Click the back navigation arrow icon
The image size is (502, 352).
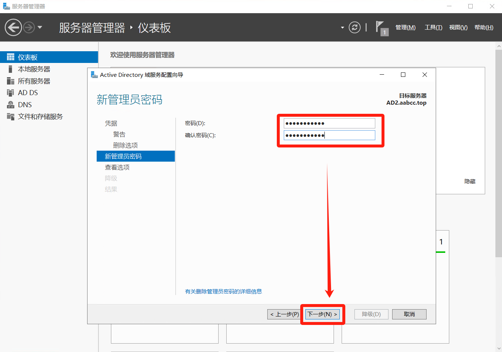pos(13,27)
